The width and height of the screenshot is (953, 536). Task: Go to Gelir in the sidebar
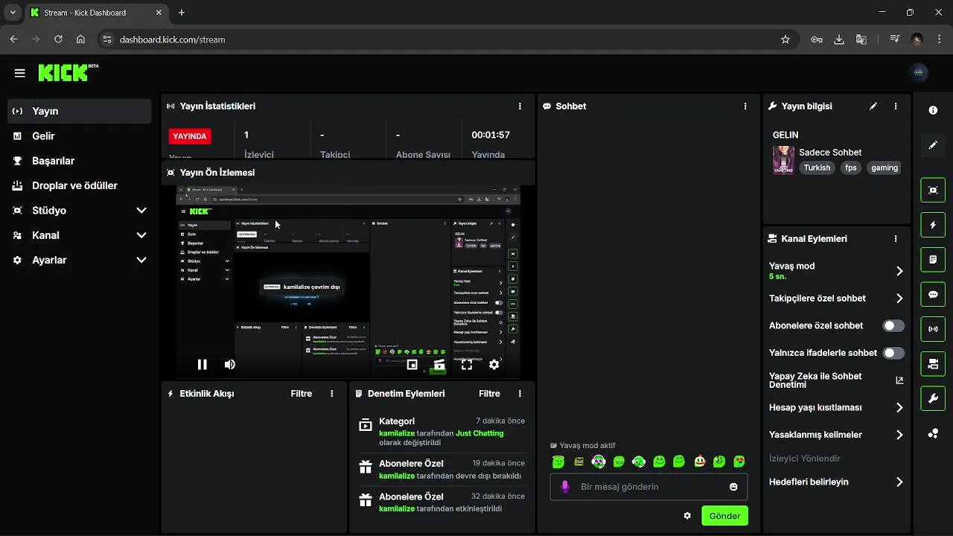click(x=80, y=136)
